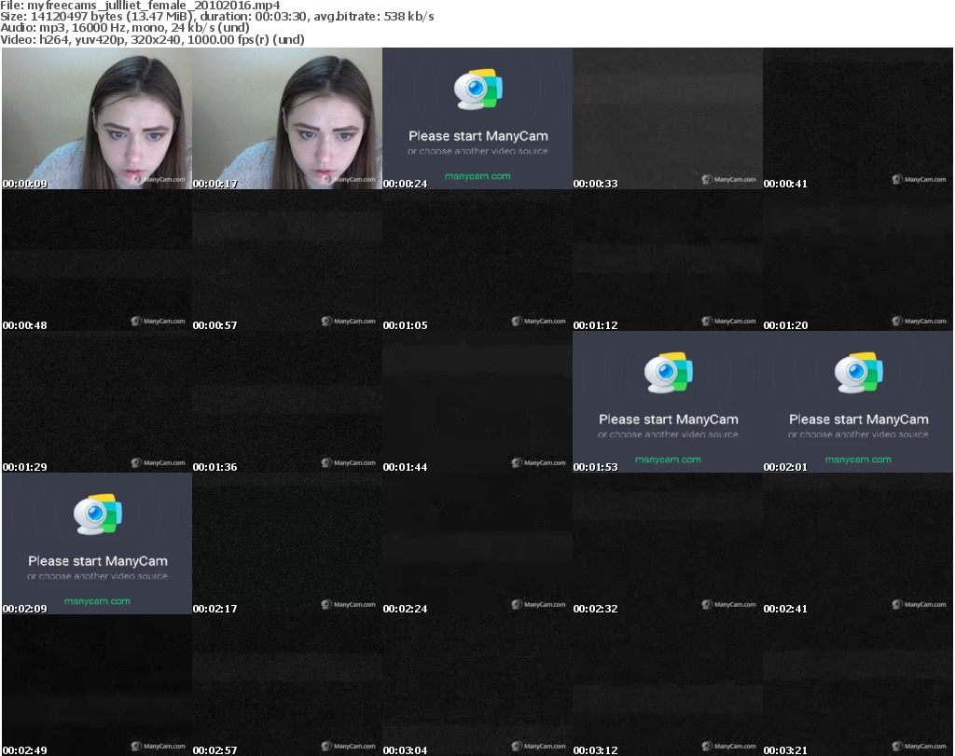Select the video frame at 00:00:09

pos(97,118)
